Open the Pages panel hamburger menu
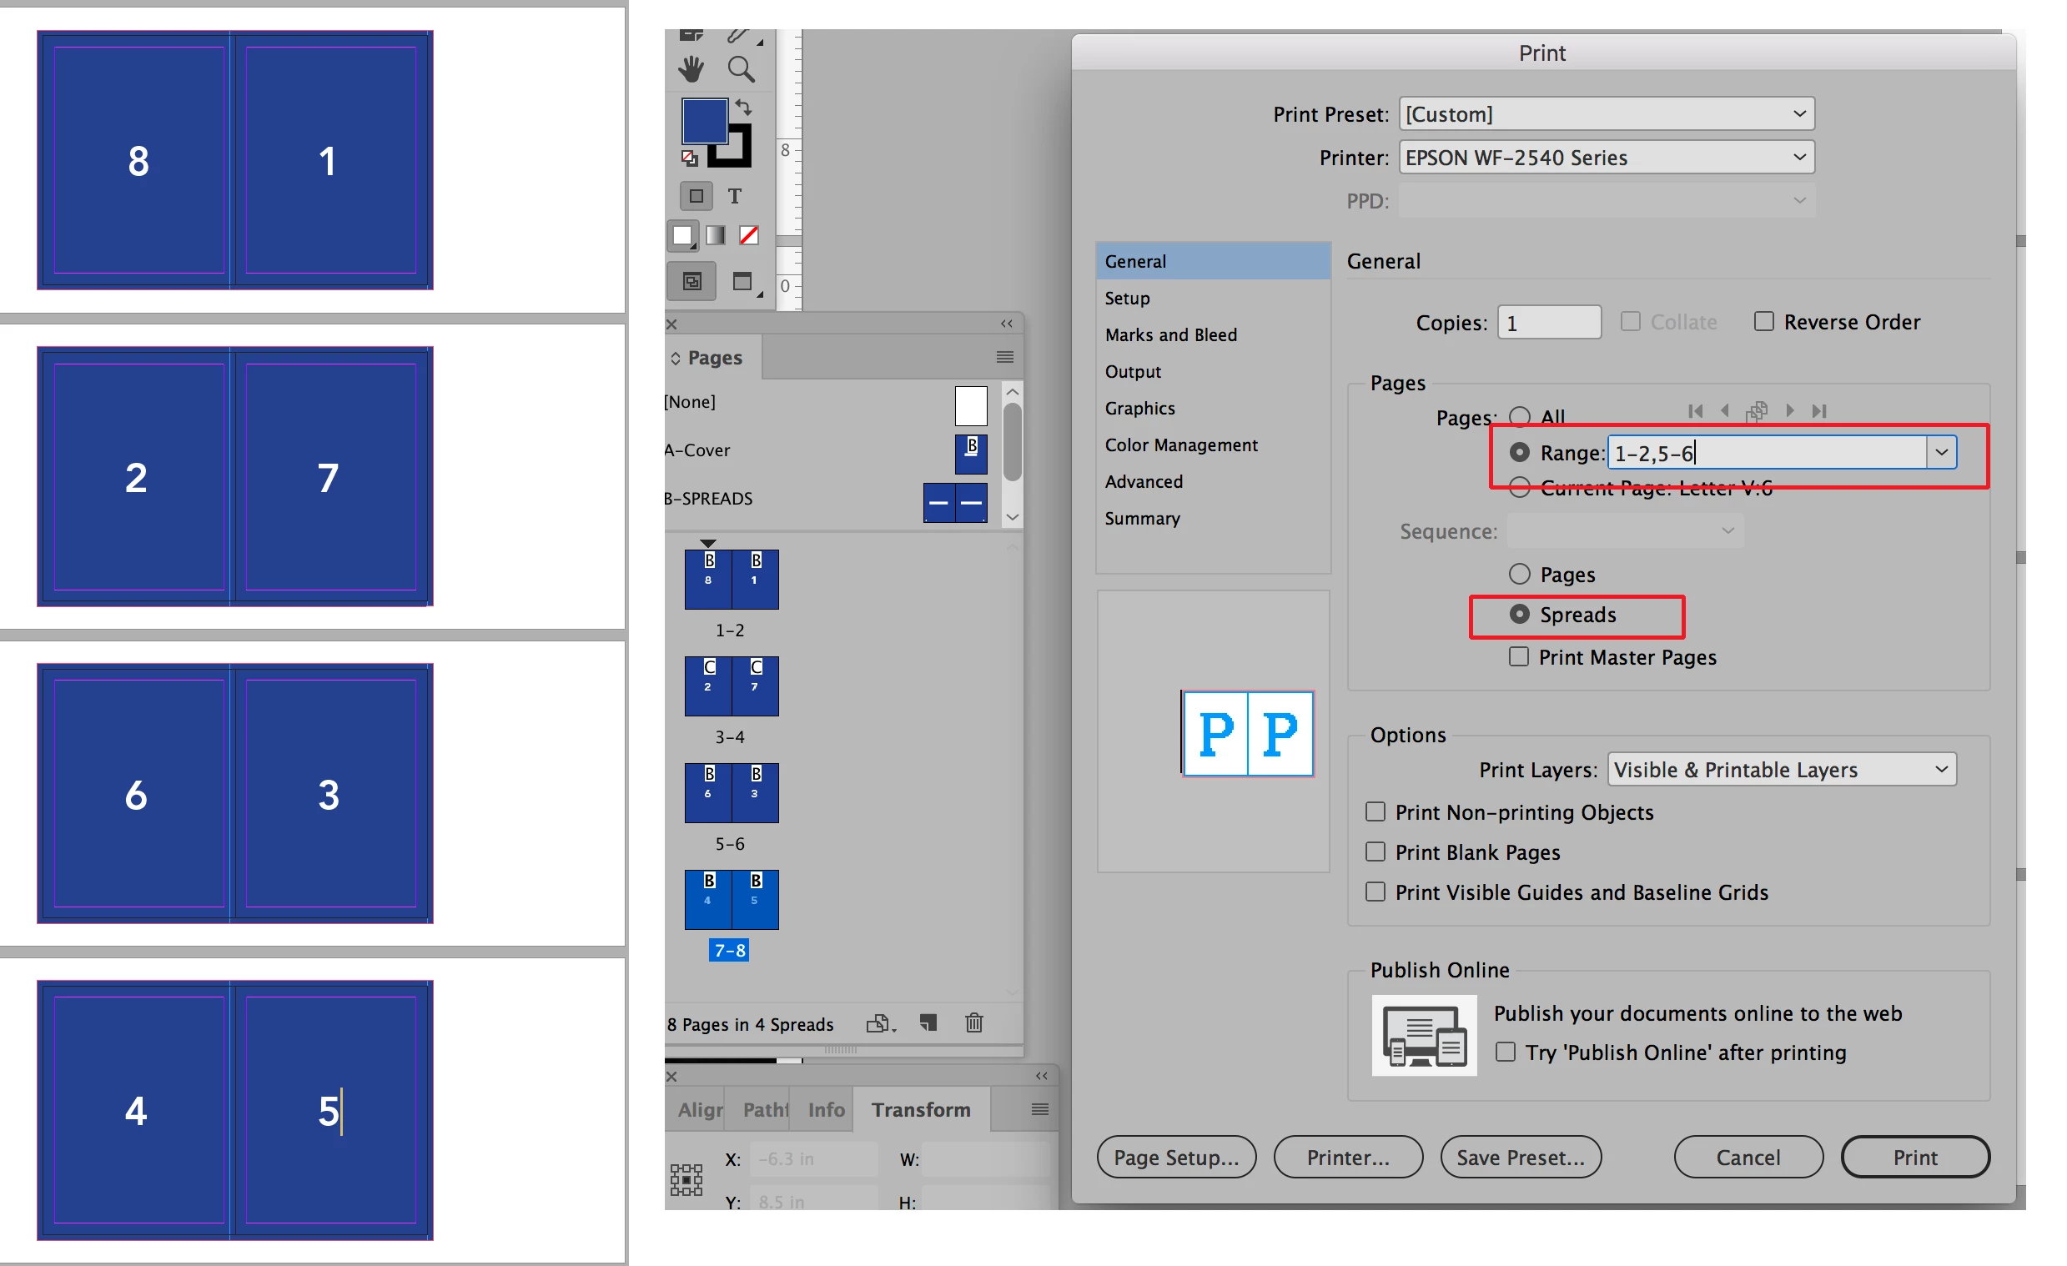The height and width of the screenshot is (1266, 2067). click(1004, 358)
